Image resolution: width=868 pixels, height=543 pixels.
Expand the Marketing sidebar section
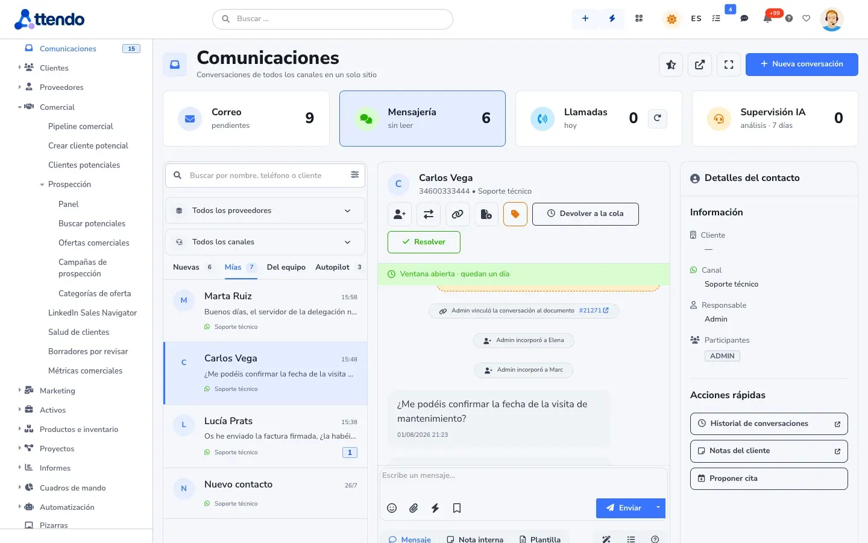[20, 390]
